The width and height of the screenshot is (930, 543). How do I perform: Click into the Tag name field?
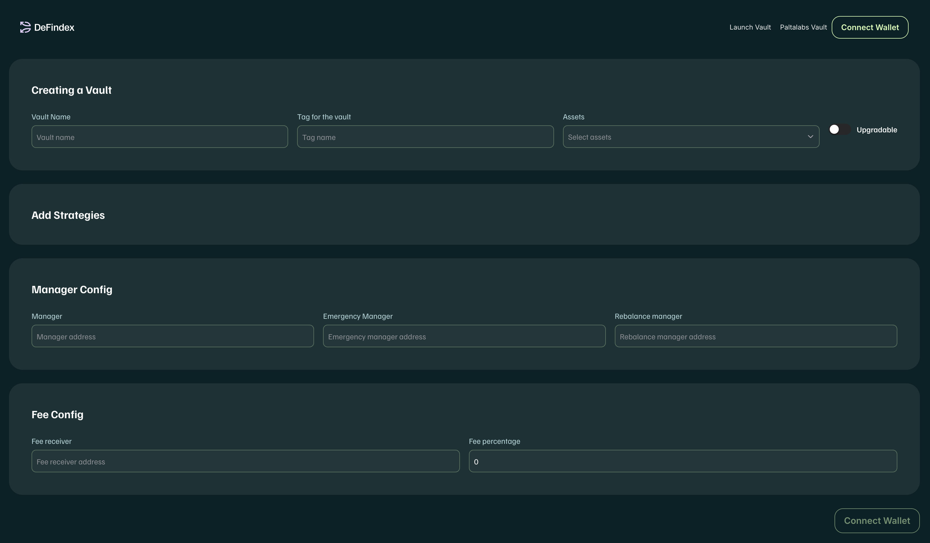click(x=425, y=137)
